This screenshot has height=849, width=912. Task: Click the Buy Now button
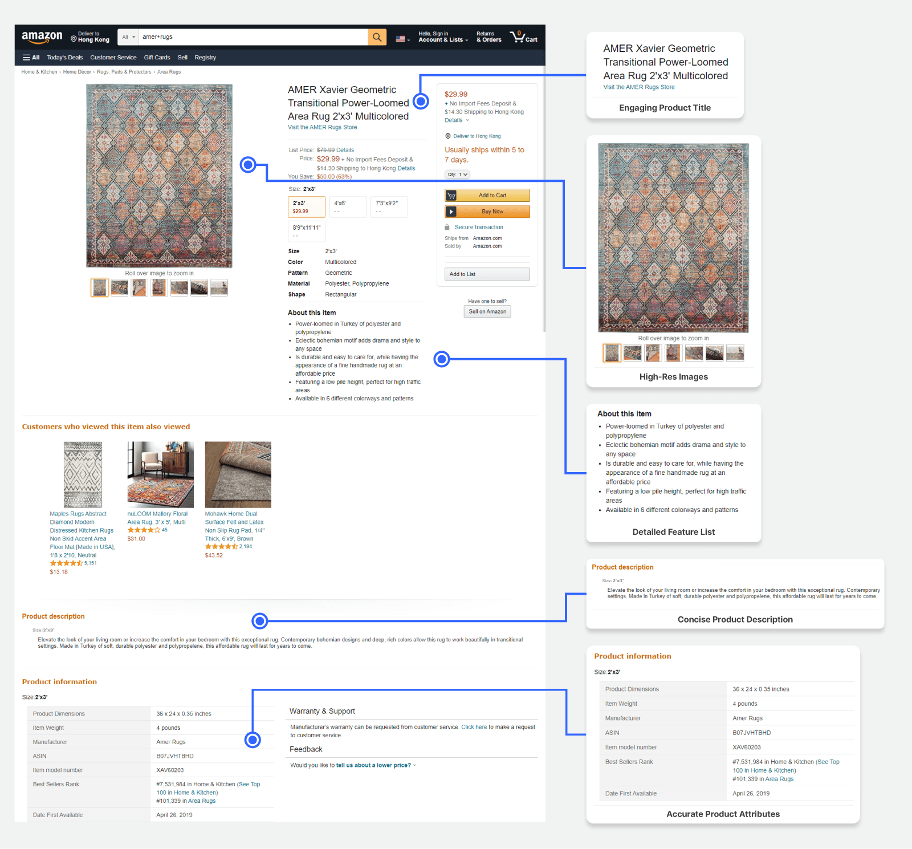pos(487,212)
